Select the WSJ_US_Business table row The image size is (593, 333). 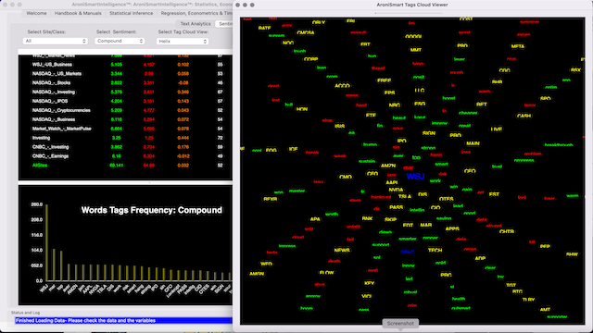[x=125, y=65]
